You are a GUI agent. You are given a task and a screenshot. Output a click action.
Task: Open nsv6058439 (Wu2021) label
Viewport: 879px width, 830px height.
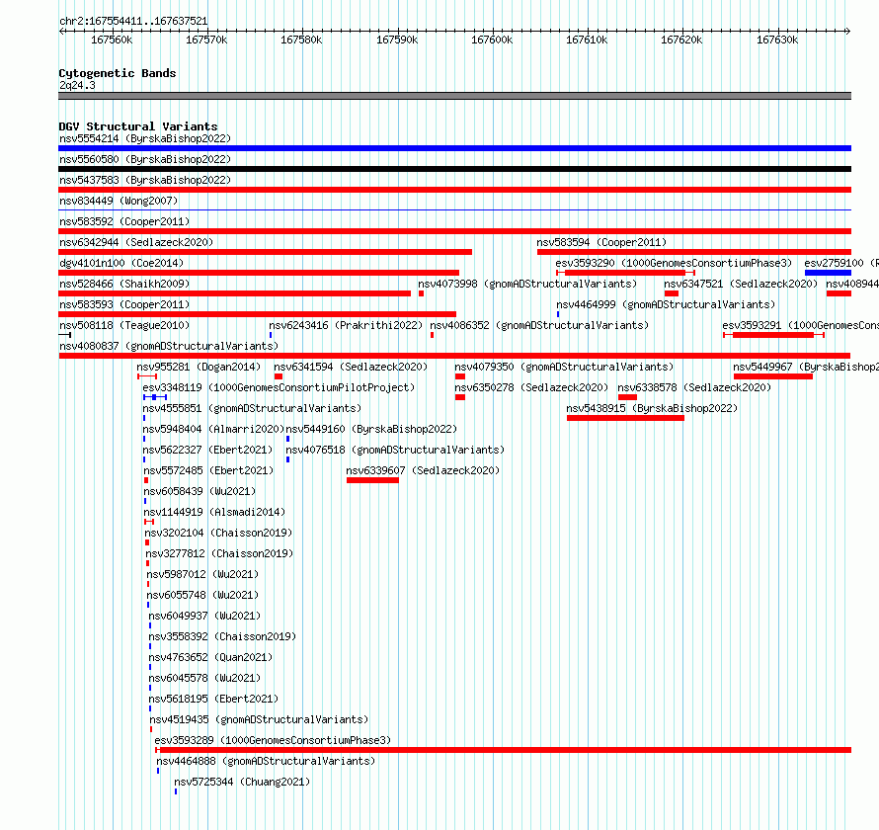click(x=200, y=491)
